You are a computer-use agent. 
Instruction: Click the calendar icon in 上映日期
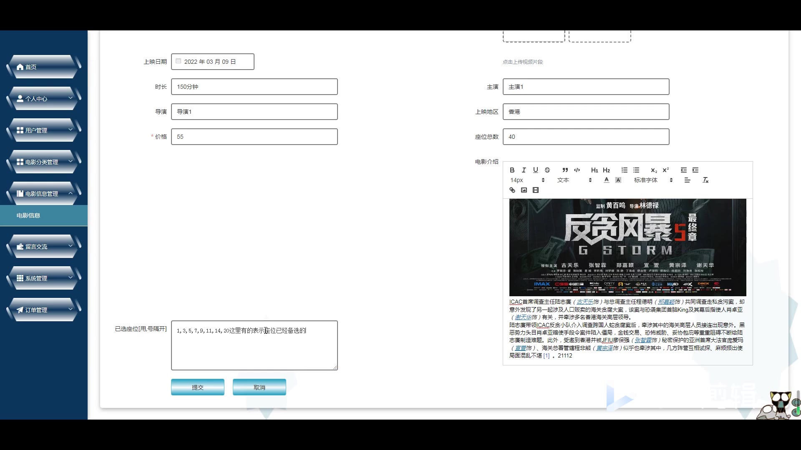coord(179,61)
